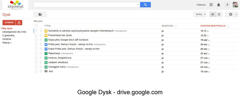240x96 pixels.
Task: Star konkurs_fotograficzny spreadsheet
Action: point(41,58)
